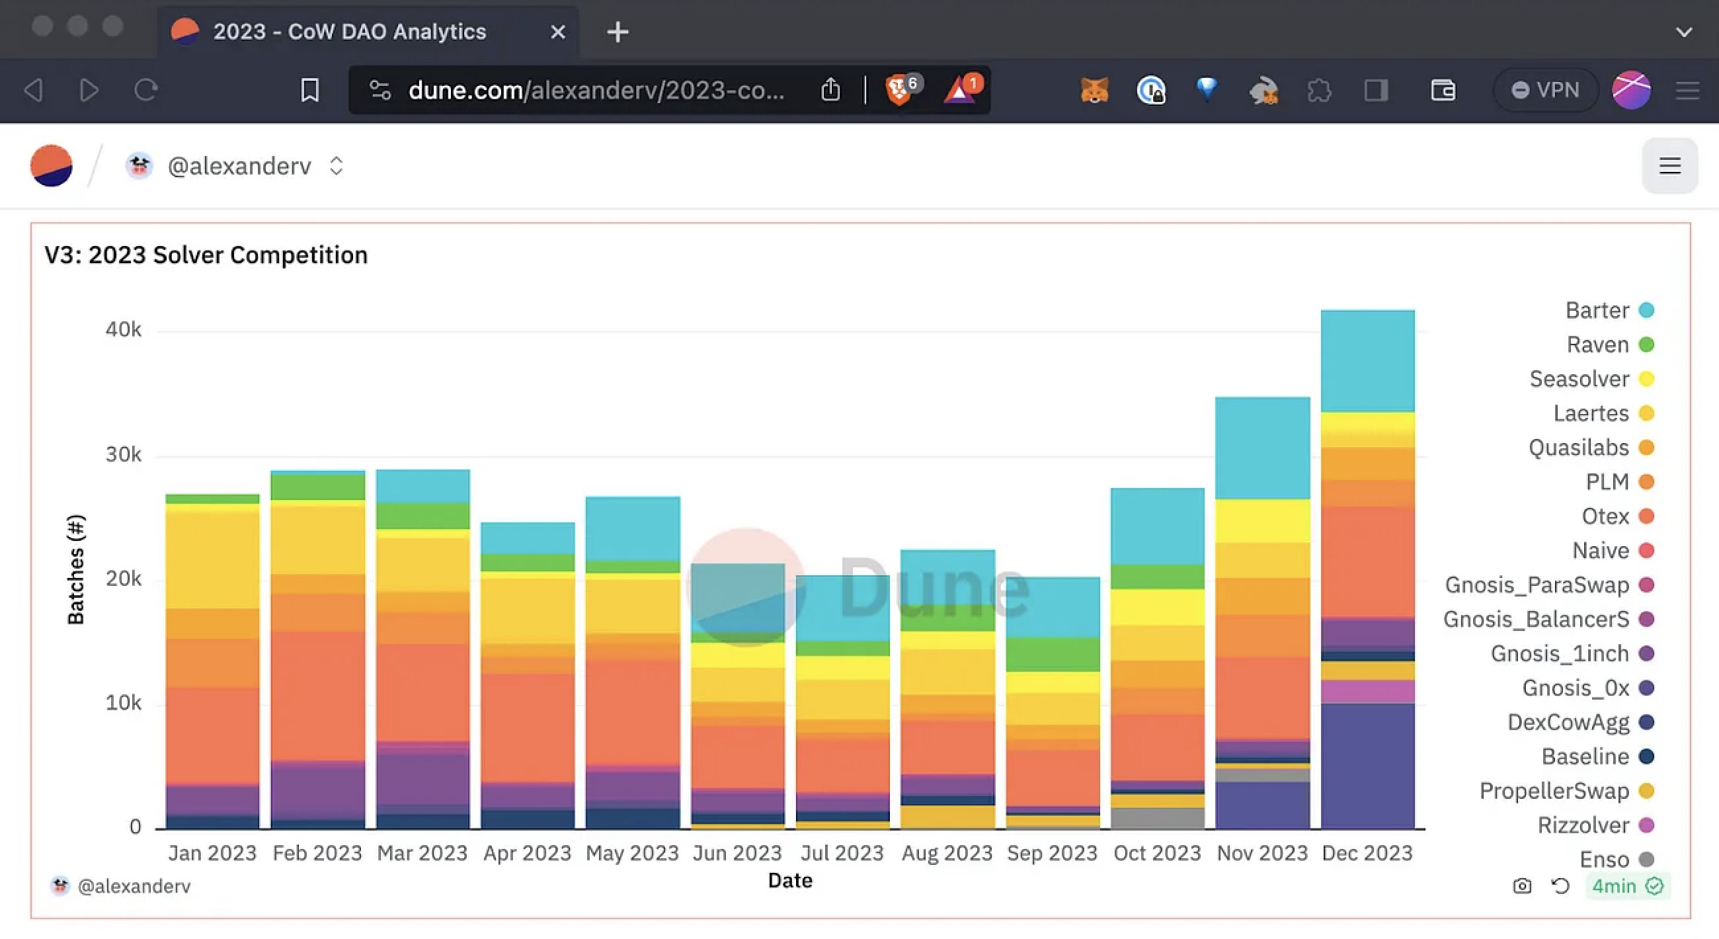Share the page via the share icon

tap(830, 89)
